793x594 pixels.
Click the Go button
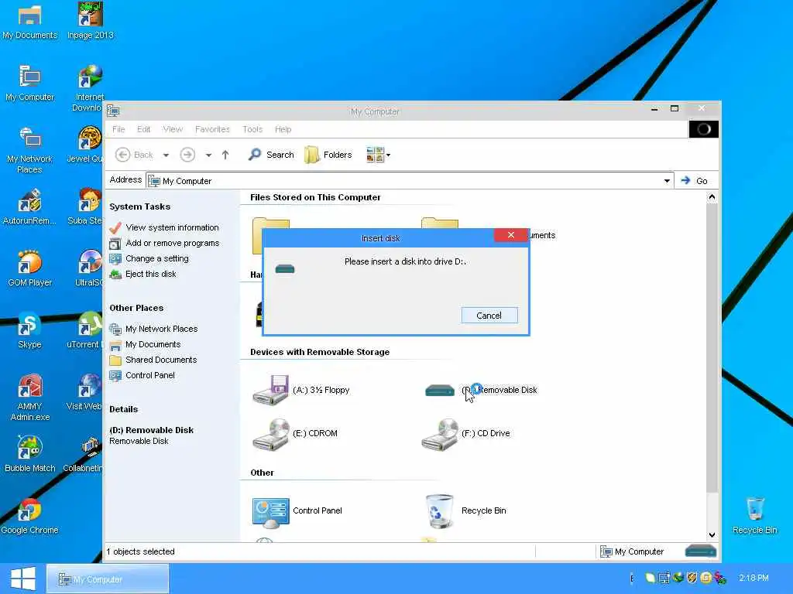(695, 181)
